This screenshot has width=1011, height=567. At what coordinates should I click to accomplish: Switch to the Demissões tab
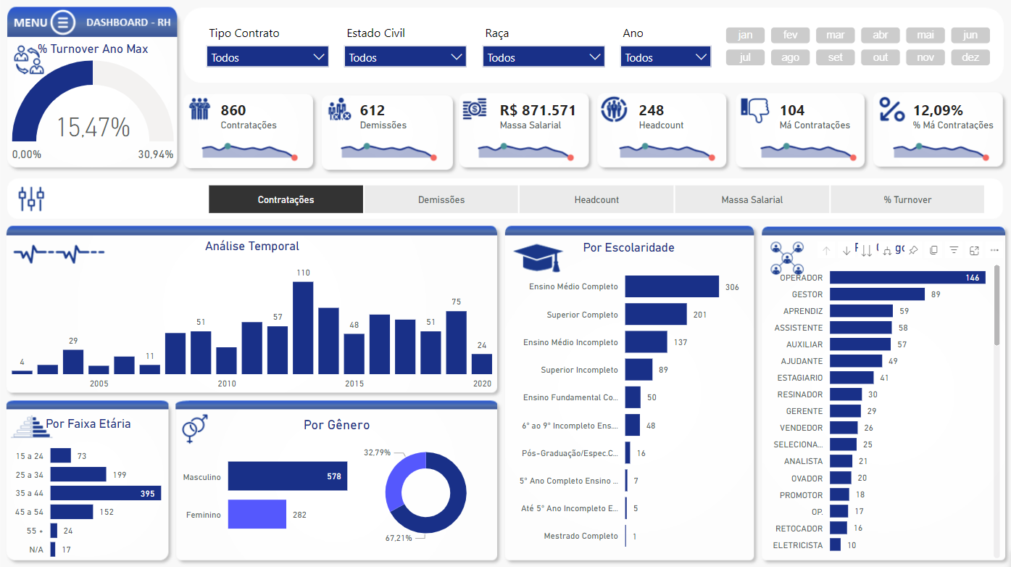[441, 199]
